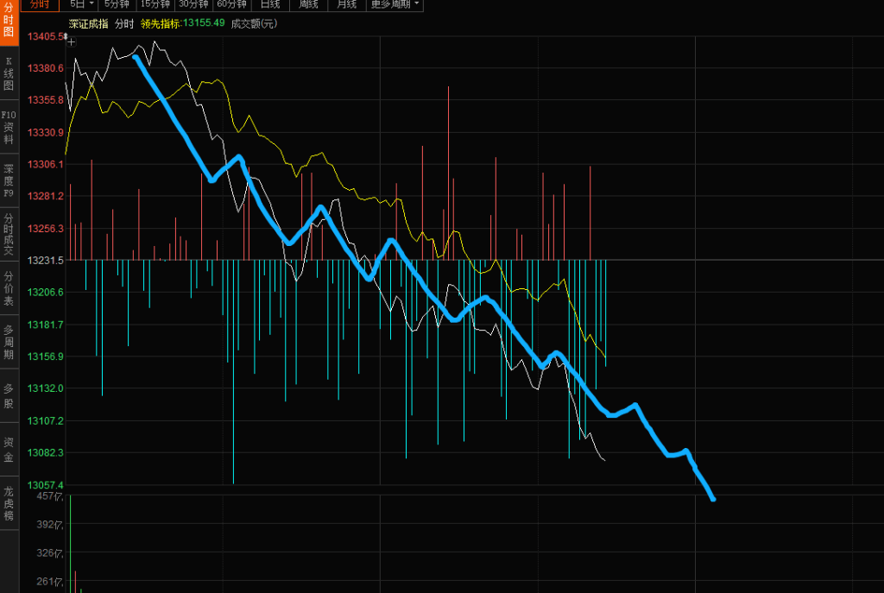Choose the 60分钟 period

[231, 4]
